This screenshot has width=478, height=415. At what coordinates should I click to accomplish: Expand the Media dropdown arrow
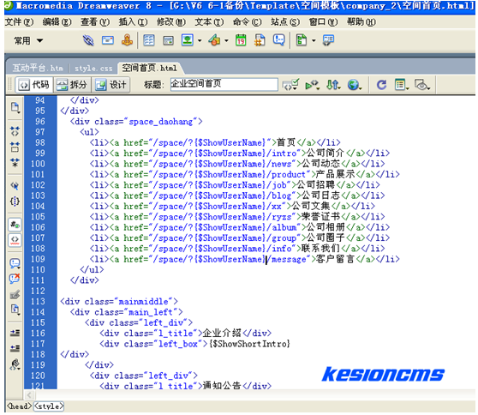[x=226, y=40]
